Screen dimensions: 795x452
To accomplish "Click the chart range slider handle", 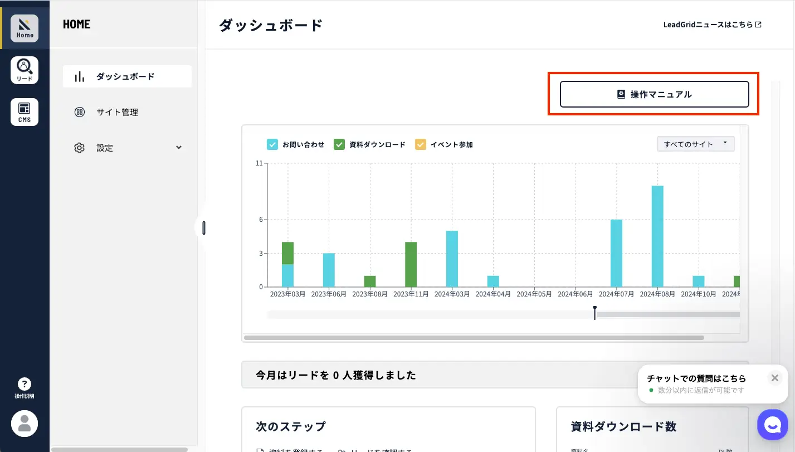I will point(595,313).
